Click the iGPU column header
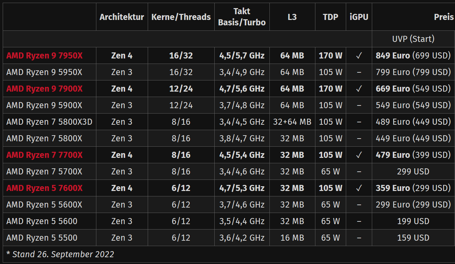Image resolution: width=455 pixels, height=264 pixels. [359, 17]
